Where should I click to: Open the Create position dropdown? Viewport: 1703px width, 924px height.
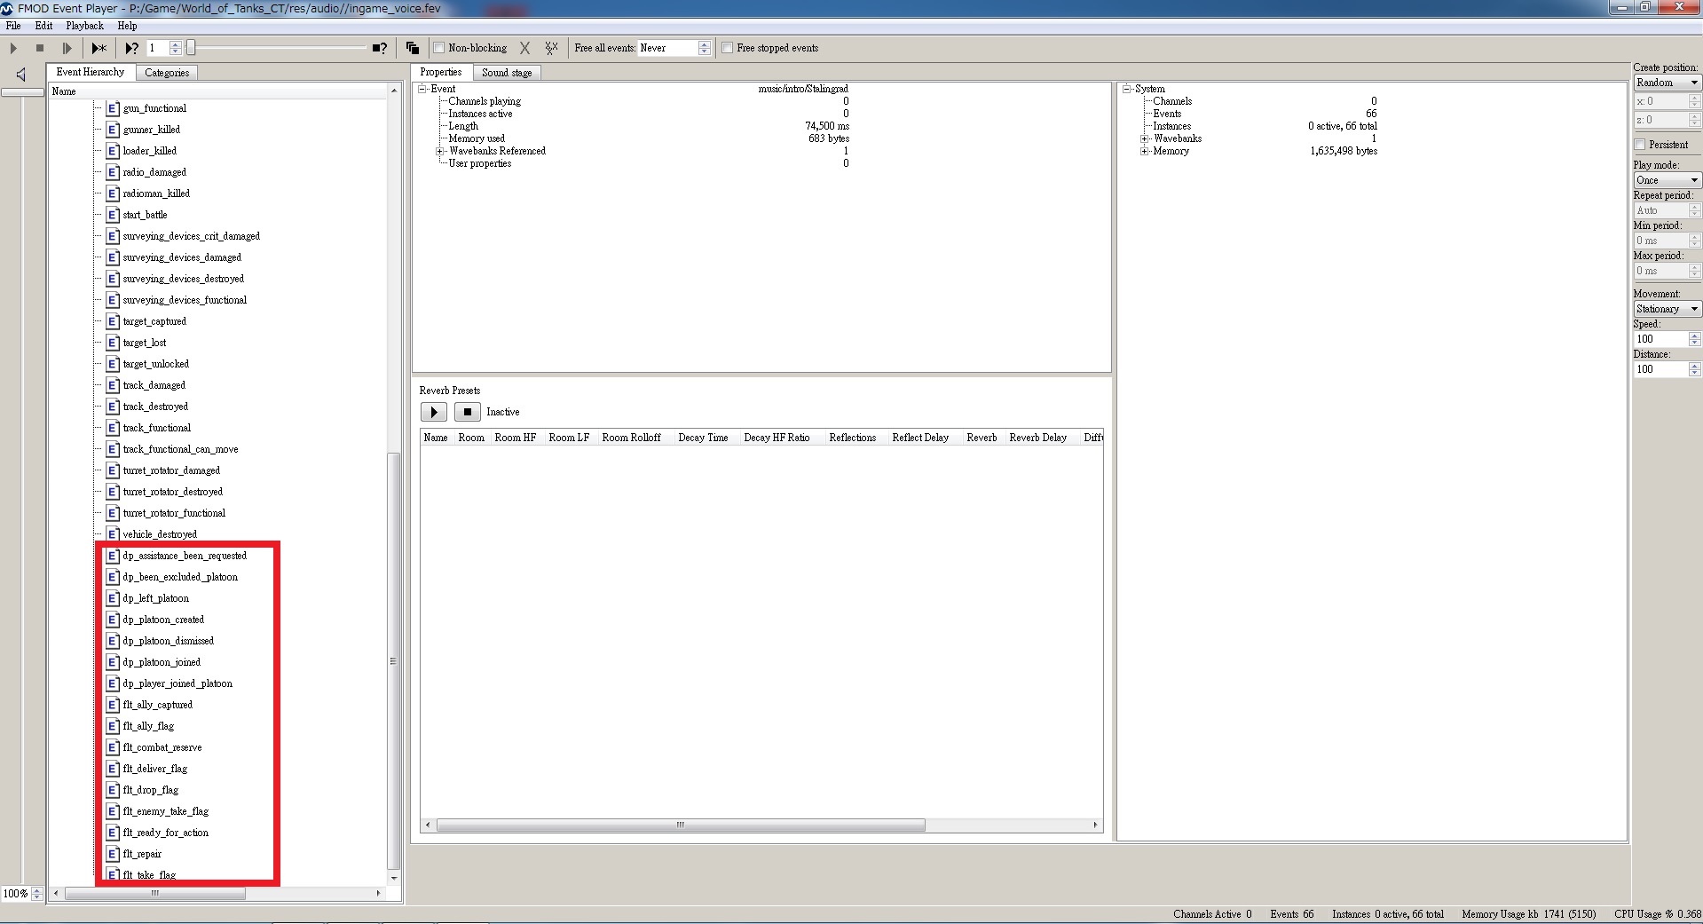(1667, 83)
